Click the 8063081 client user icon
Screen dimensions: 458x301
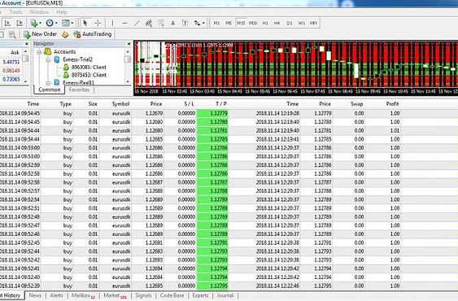pos(67,68)
